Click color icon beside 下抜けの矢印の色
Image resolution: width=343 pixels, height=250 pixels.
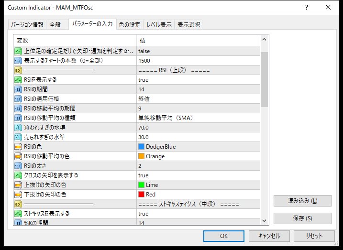pos(18,195)
